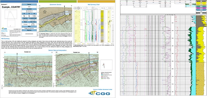This screenshot has width=207, height=98.
Task: Click the 'Spud Date' header cell
Action: click(25, 18)
